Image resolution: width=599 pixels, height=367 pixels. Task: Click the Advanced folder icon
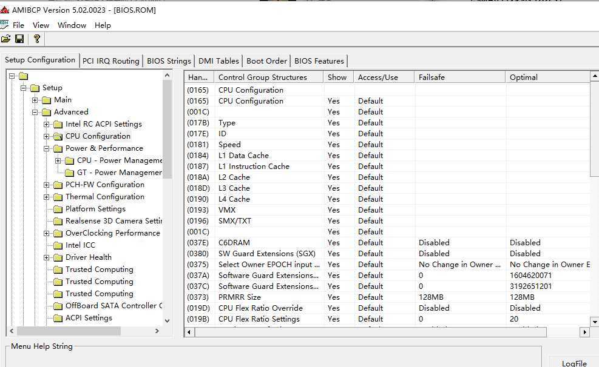[47, 113]
